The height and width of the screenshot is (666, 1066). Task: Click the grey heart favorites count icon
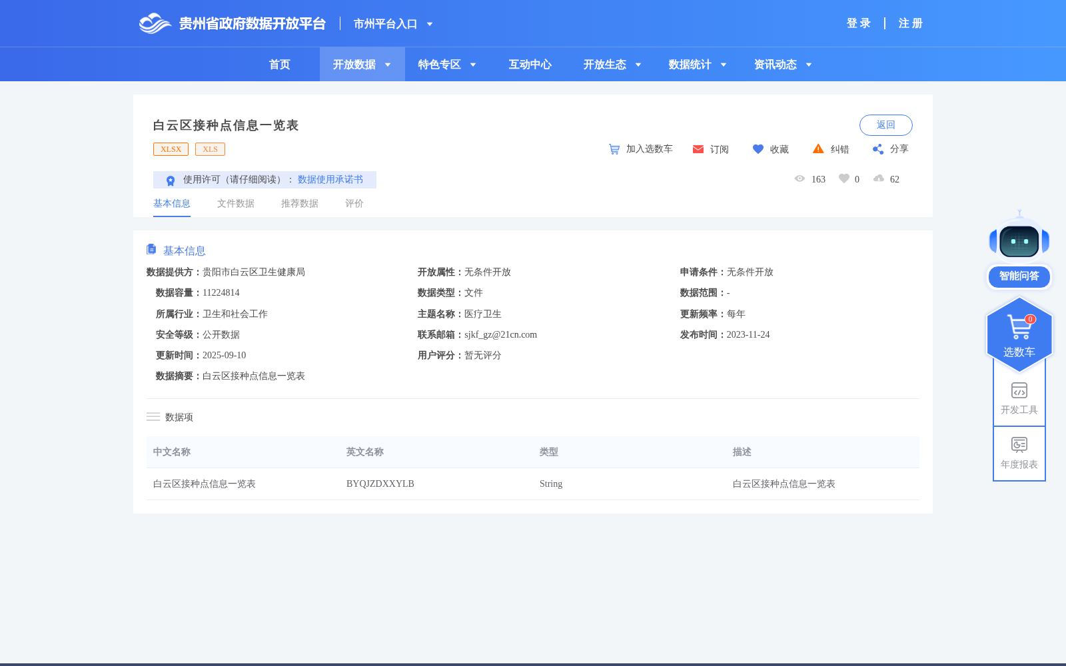point(844,178)
